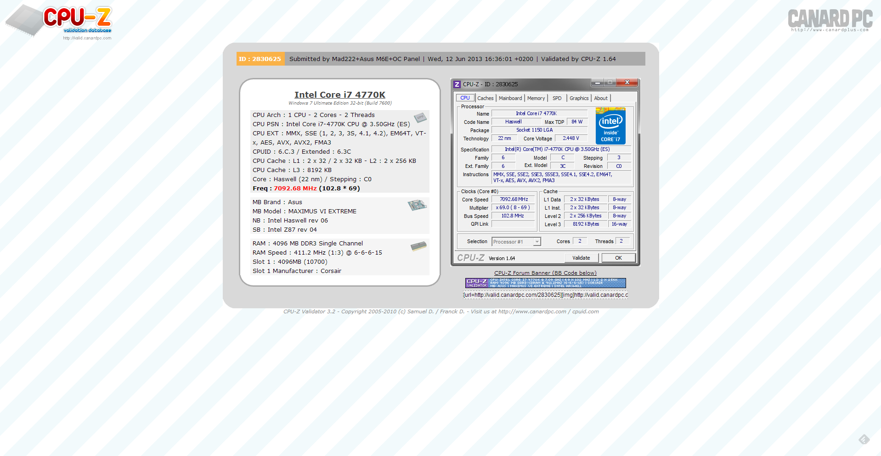The height and width of the screenshot is (456, 881).
Task: Click the Validate button
Action: pyautogui.click(x=581, y=258)
